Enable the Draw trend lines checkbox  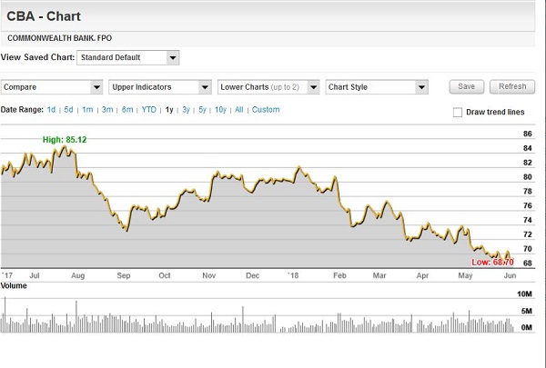click(458, 112)
